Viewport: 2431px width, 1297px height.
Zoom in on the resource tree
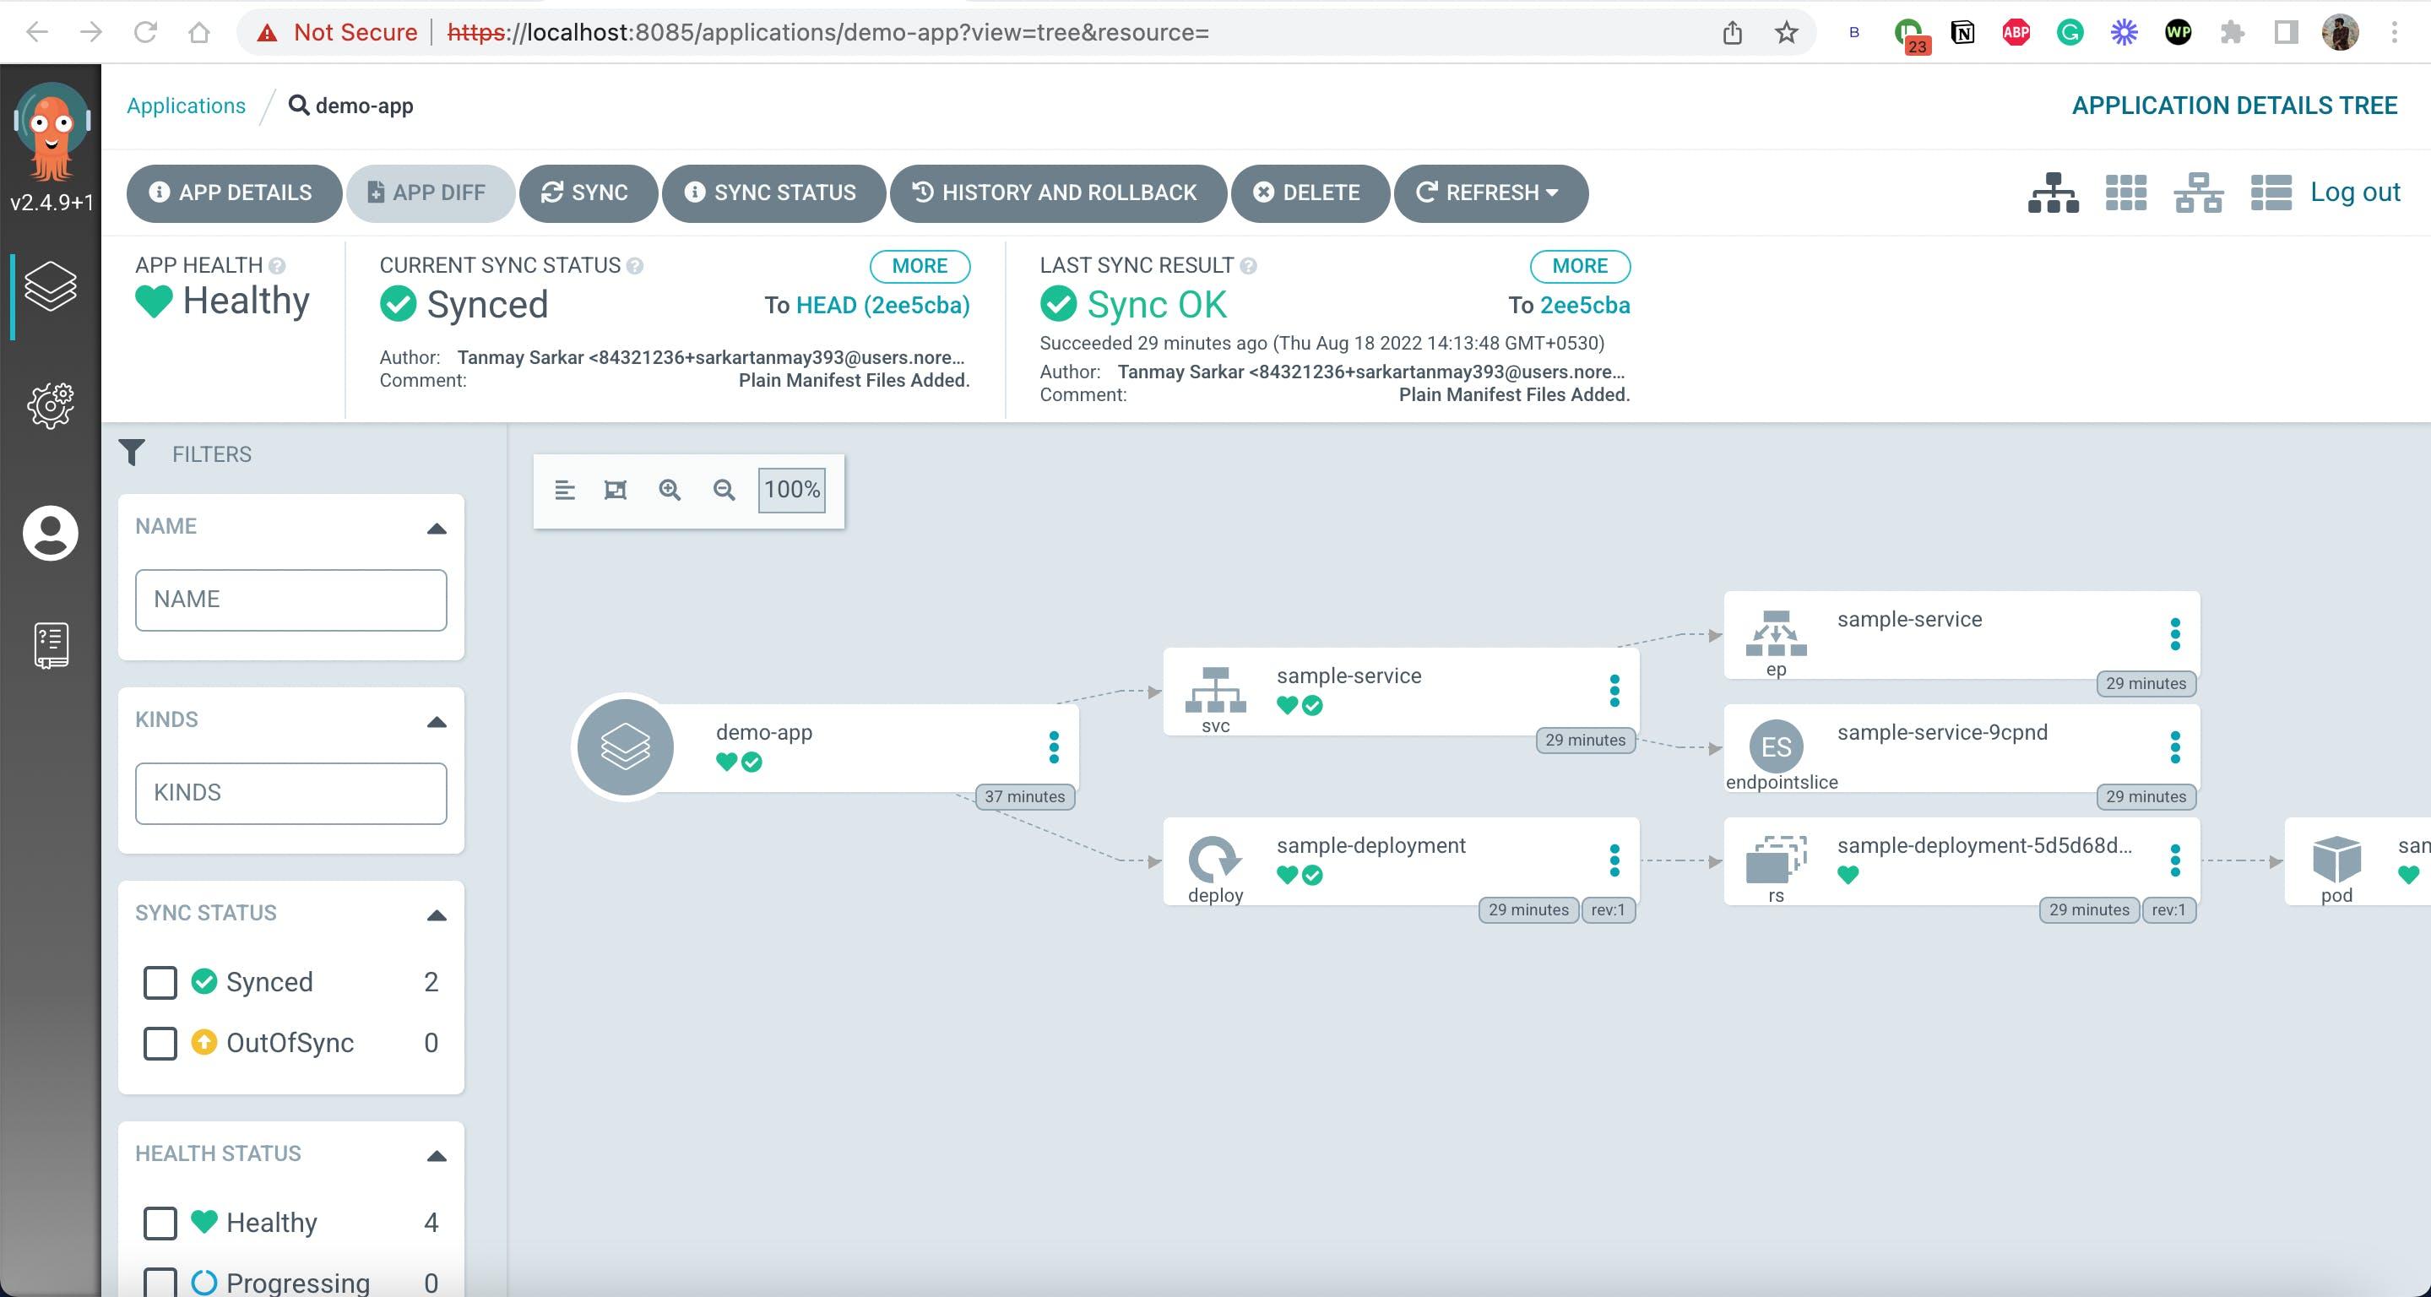[x=670, y=490]
